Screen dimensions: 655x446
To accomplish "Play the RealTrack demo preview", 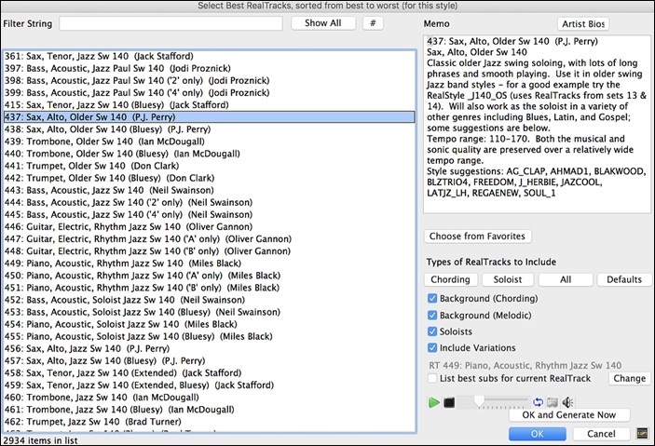I will point(433,402).
